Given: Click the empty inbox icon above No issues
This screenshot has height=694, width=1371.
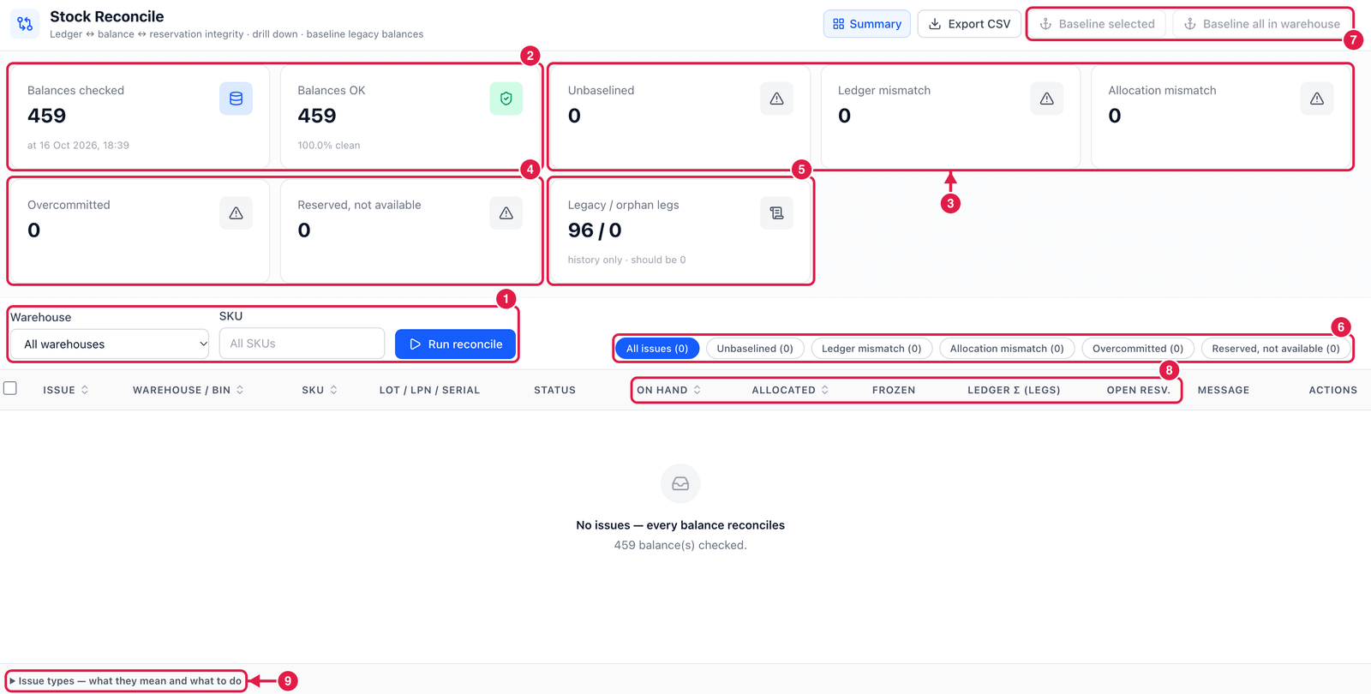Looking at the screenshot, I should (680, 484).
